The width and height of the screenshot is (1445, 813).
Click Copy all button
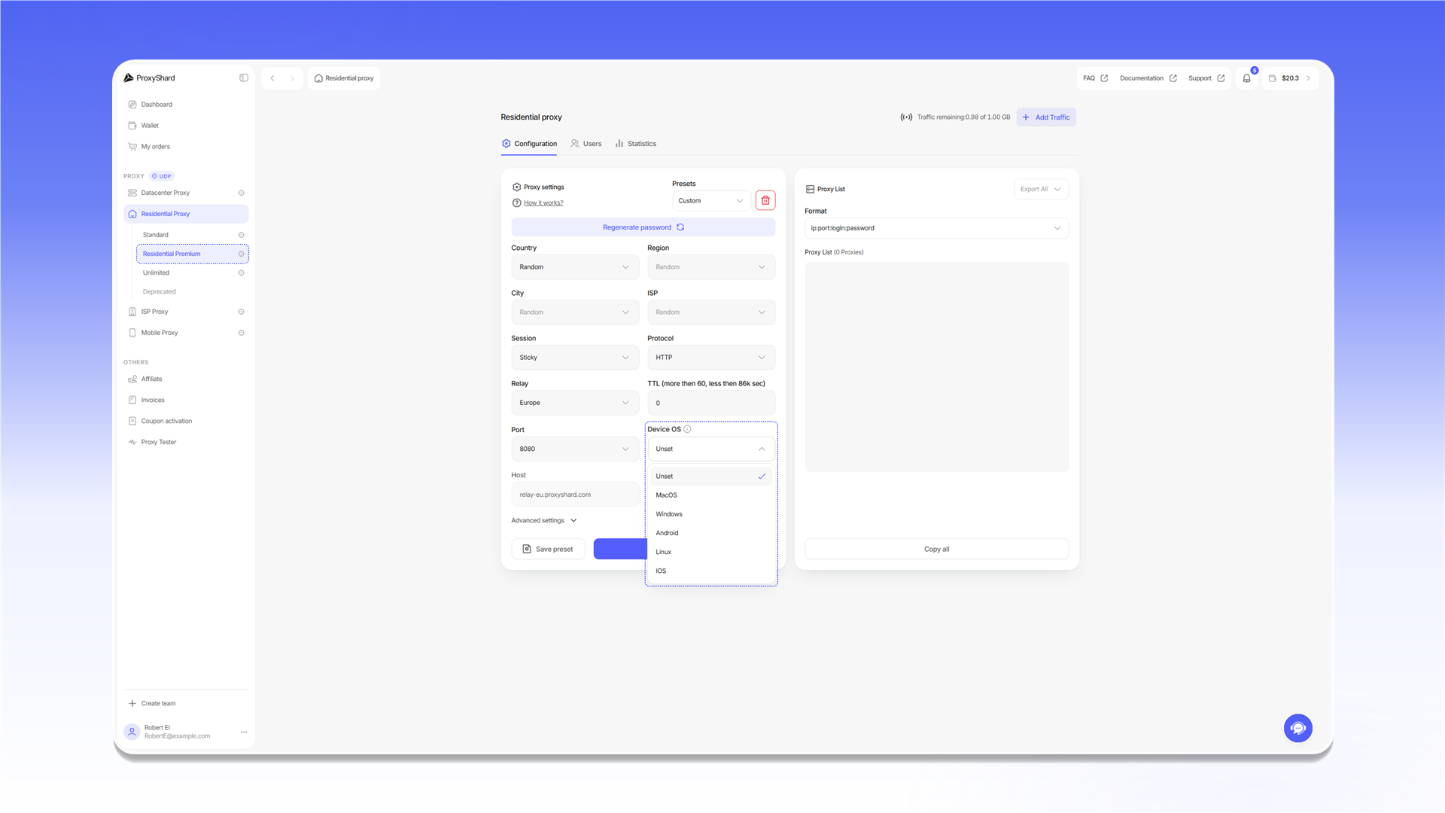point(936,549)
